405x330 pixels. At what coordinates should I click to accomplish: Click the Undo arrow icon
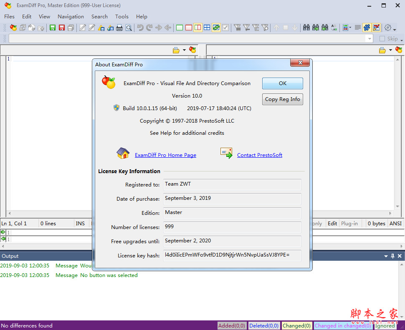[x=141, y=28]
